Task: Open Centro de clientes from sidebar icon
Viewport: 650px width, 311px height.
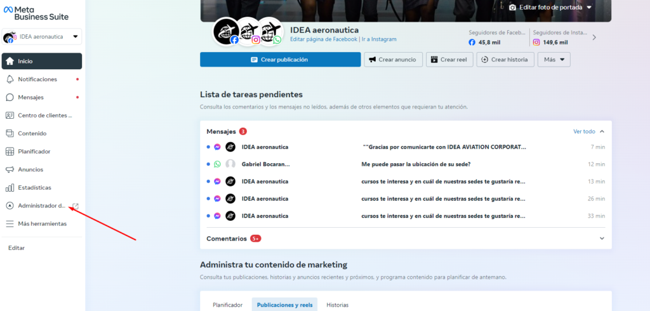Action: point(10,116)
